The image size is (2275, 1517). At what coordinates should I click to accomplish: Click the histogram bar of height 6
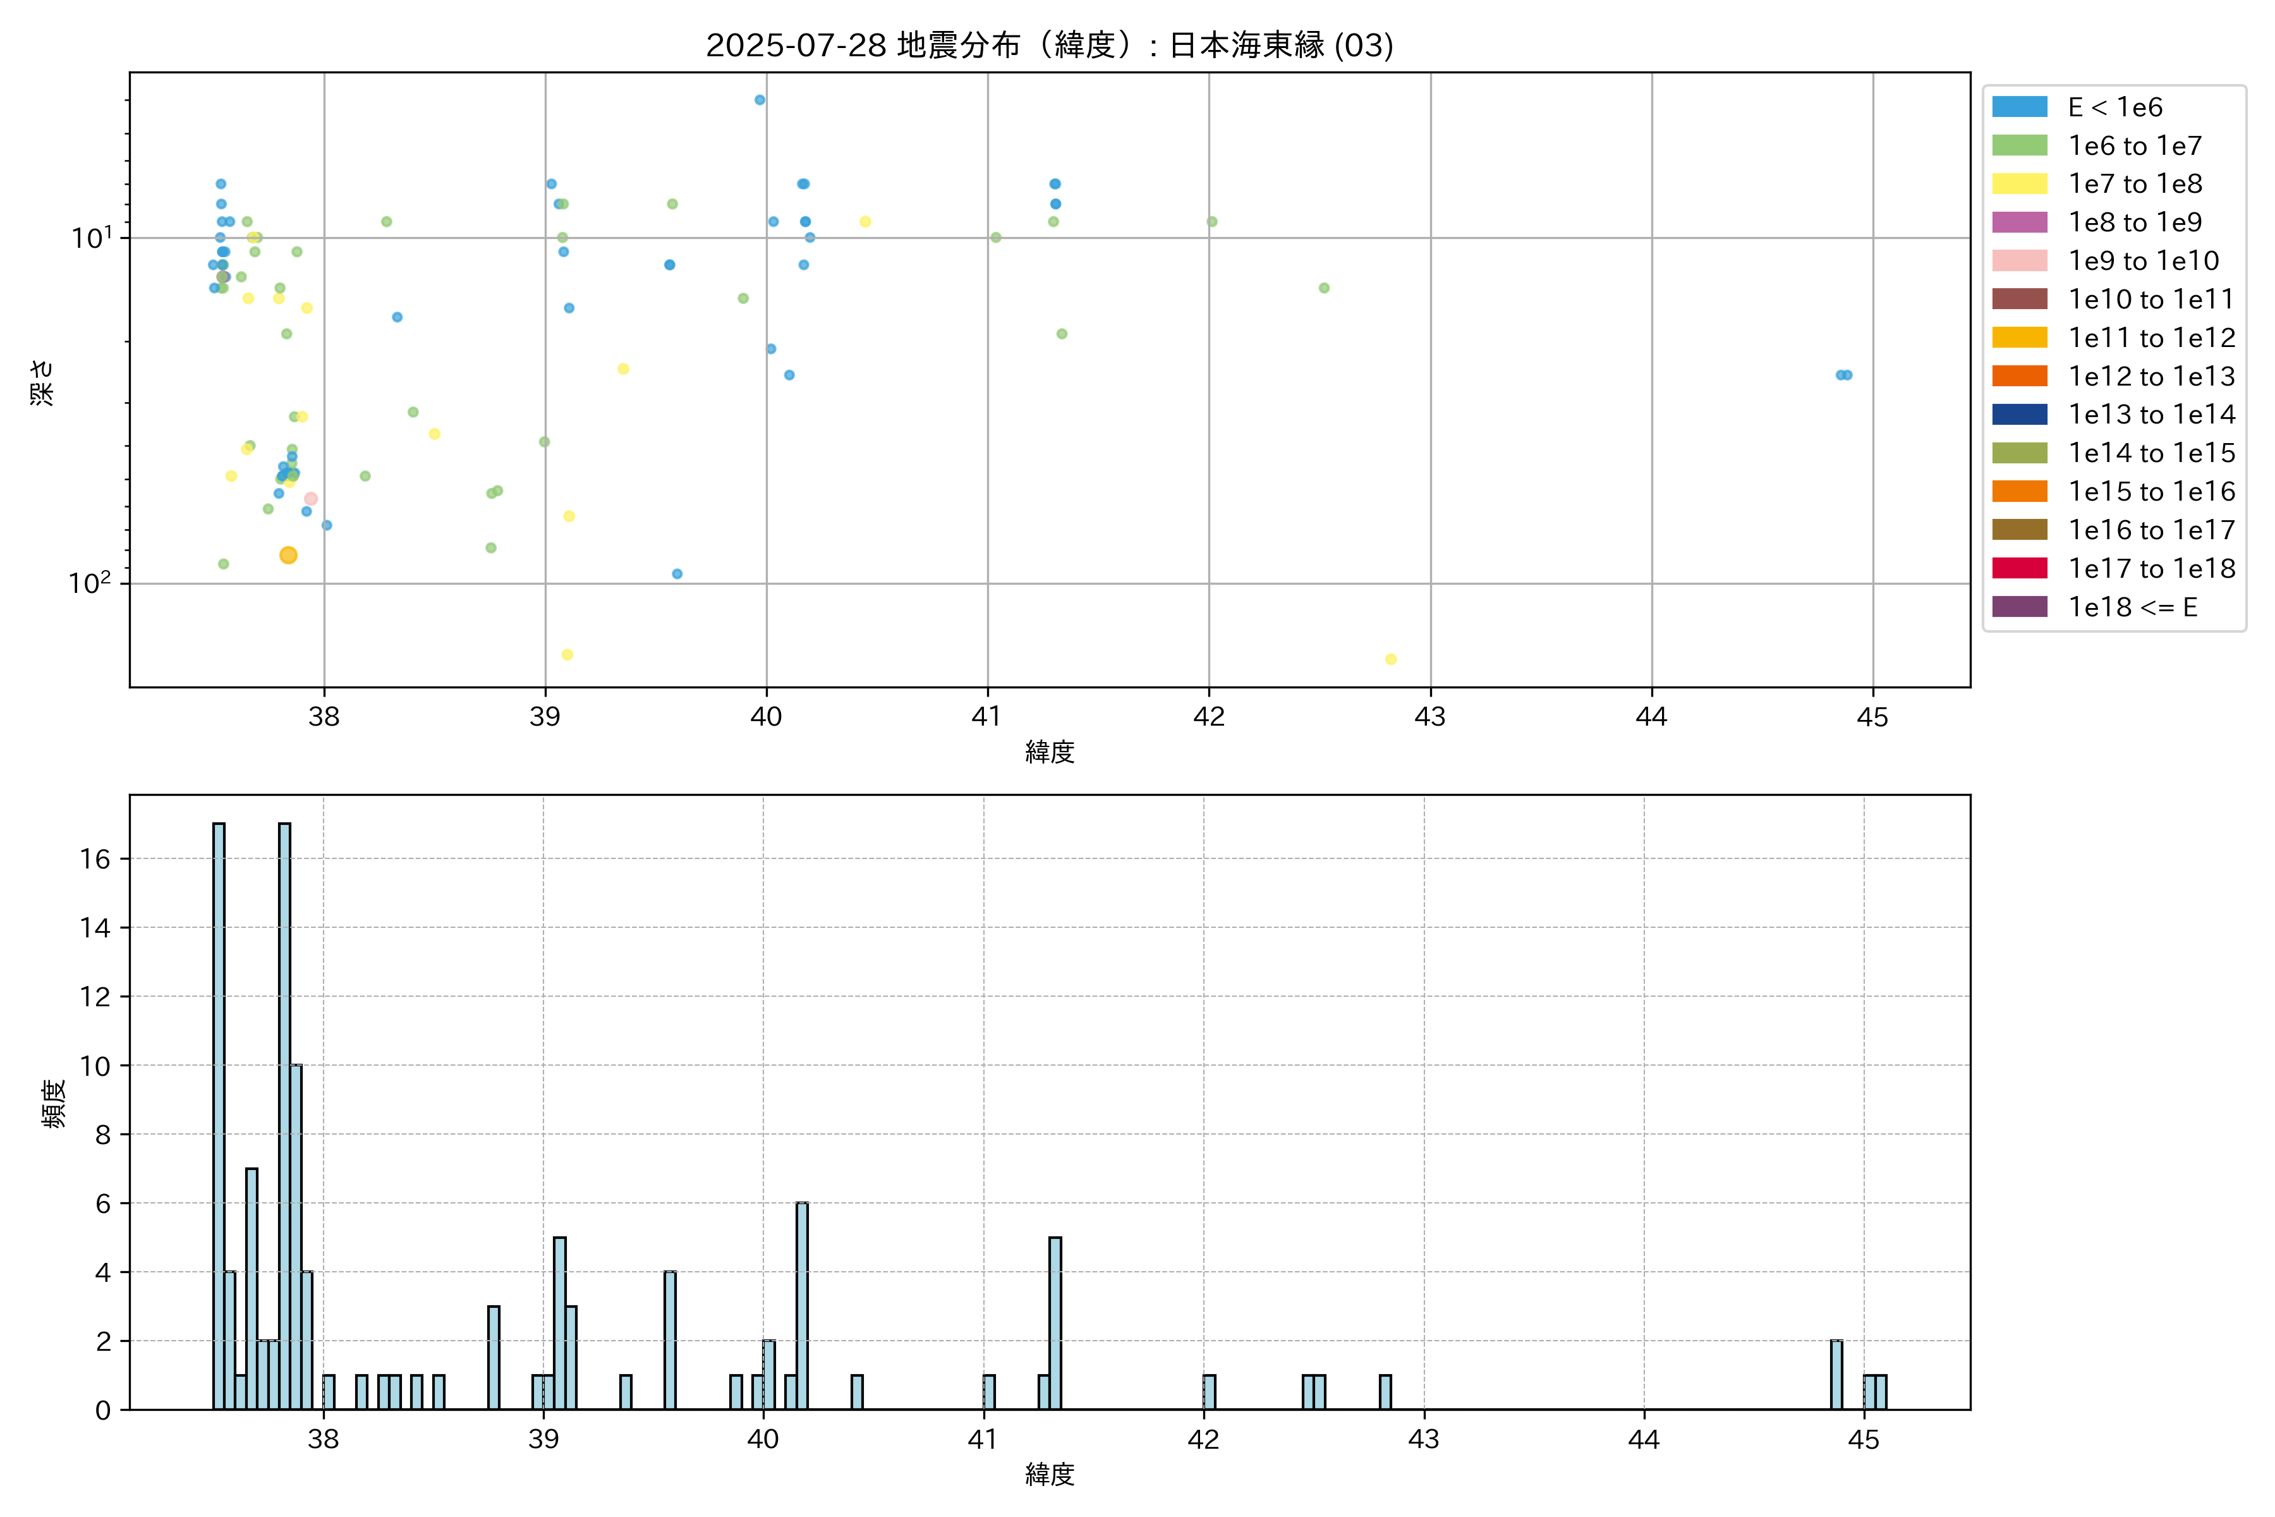802,1305
